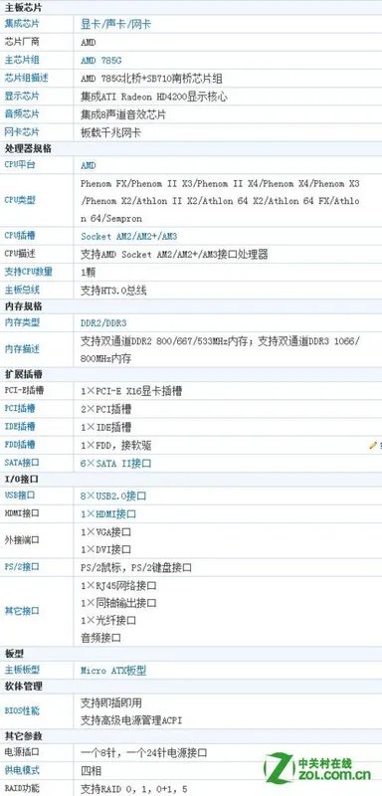Click the 支持即插即用 value
382x796 pixels.
tap(111, 703)
